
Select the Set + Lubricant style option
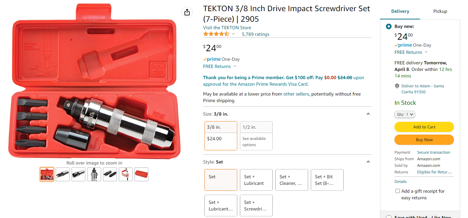click(x=256, y=180)
